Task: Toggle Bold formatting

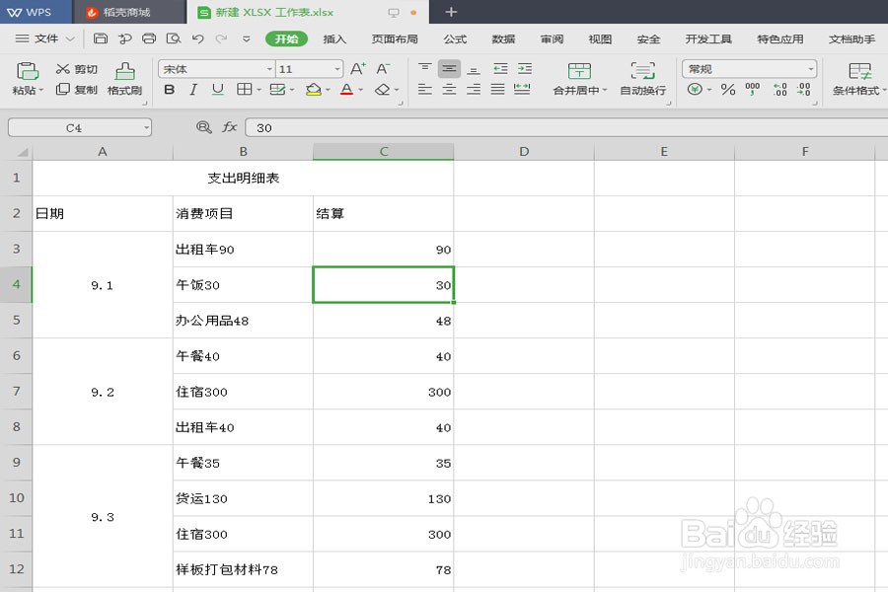Action: point(170,90)
